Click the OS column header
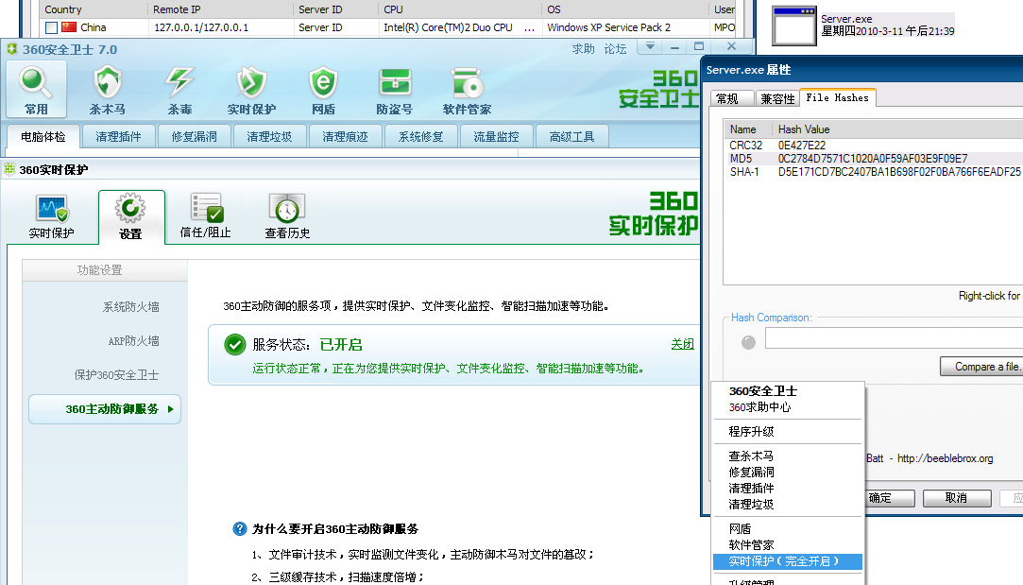Screen dimensions: 1023x585 coord(625,9)
